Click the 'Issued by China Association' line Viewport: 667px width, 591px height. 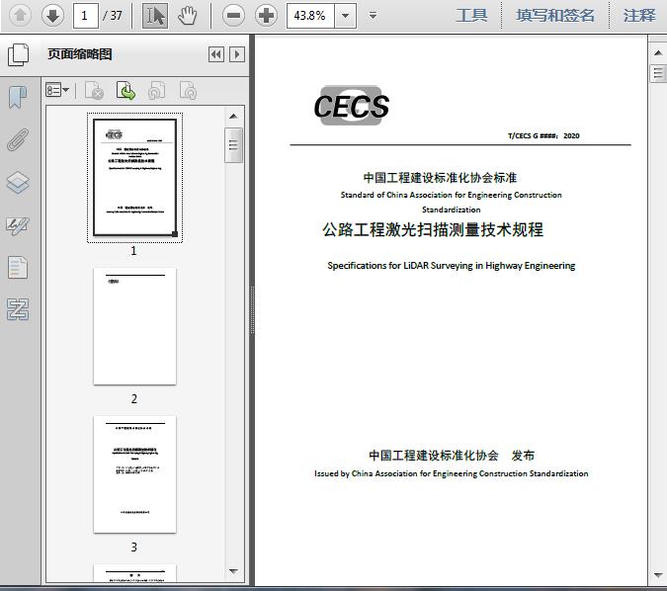[x=452, y=473]
